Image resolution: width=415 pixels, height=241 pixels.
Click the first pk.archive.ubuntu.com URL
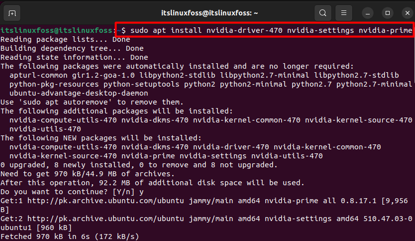click(x=105, y=201)
